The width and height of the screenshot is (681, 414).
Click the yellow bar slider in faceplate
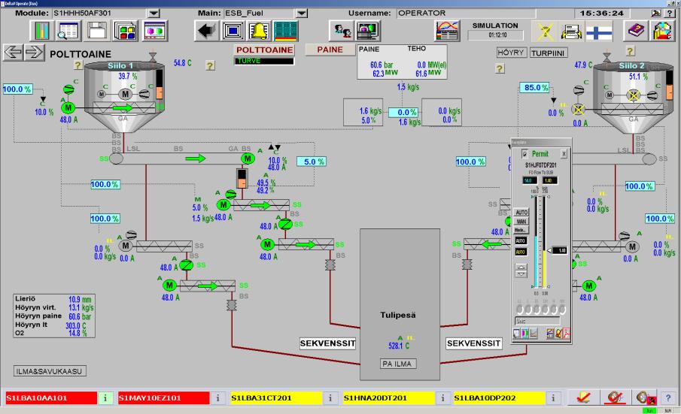[x=544, y=269]
